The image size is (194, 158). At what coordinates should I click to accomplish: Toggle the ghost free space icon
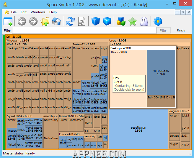pos(144,21)
